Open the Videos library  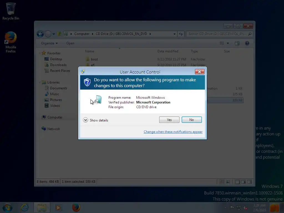pos(55,106)
